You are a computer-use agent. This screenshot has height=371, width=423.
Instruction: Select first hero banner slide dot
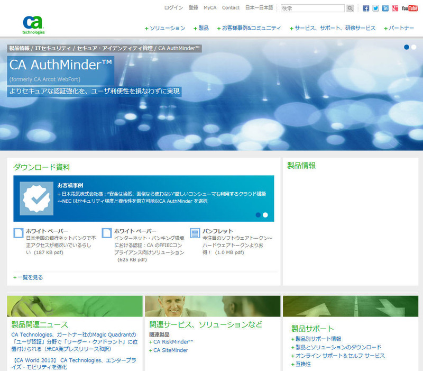(407, 47)
